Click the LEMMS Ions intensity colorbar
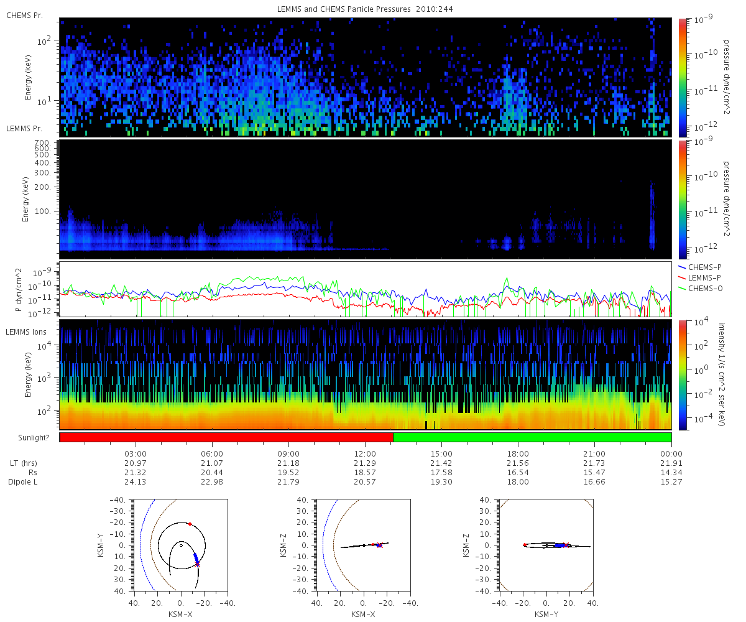This screenshot has width=746, height=622. [682, 374]
